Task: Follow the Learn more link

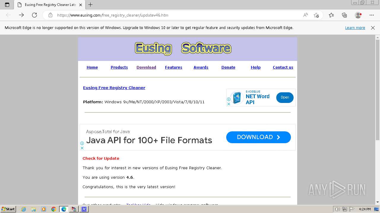Action: pos(355,28)
